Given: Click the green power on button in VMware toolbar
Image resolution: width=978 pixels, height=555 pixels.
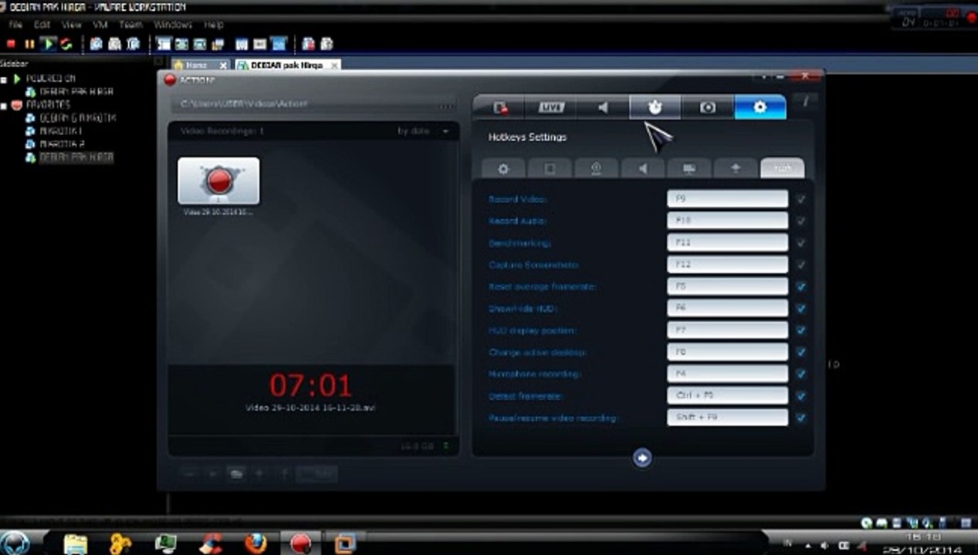Looking at the screenshot, I should (48, 44).
